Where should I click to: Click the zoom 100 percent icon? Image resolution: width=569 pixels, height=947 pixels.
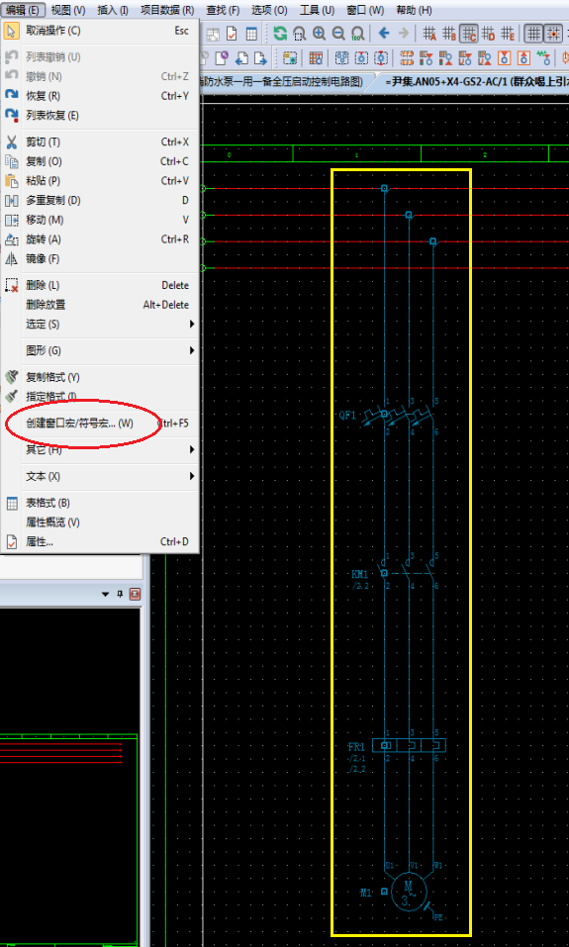tap(357, 34)
